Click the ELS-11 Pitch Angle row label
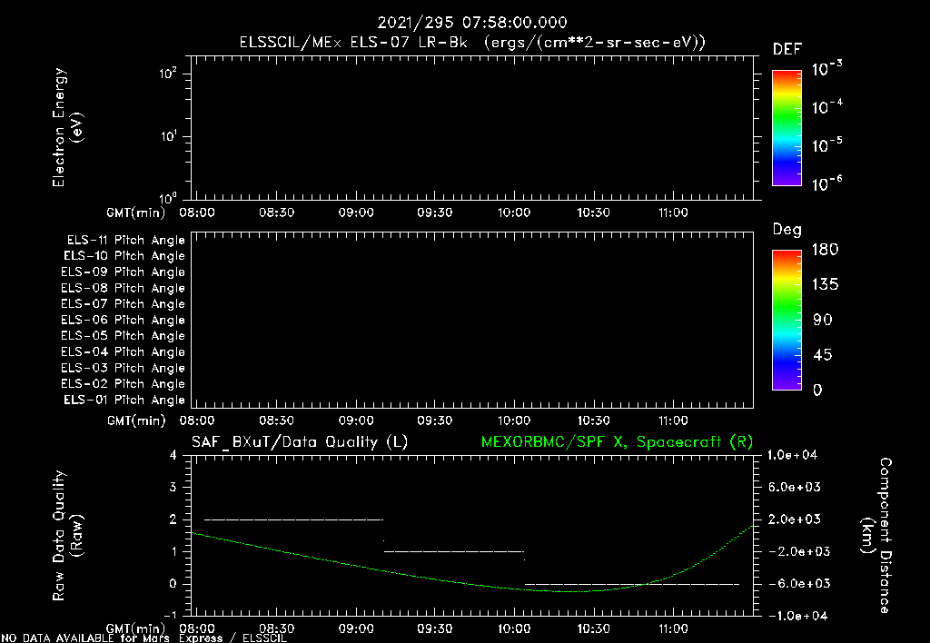Screen dimensions: 930x643 click(x=125, y=241)
